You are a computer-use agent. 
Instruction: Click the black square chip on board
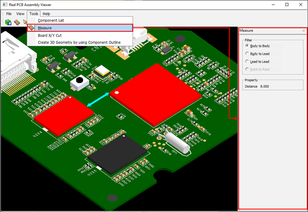pos(116,154)
